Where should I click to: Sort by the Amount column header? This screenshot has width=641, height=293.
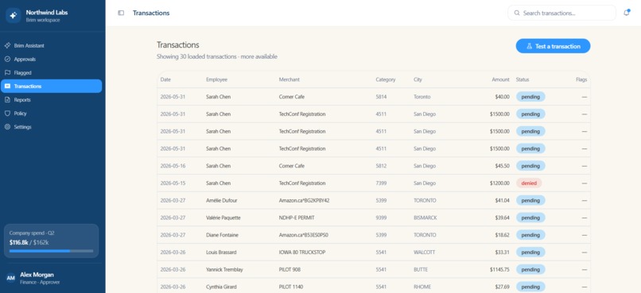[x=501, y=79]
